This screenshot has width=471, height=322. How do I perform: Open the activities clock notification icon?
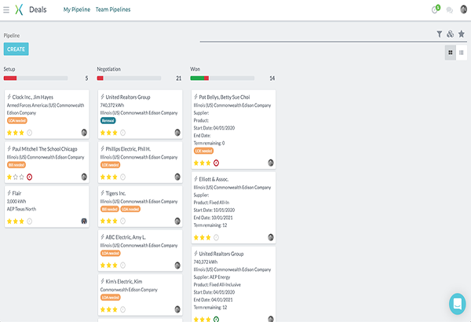click(434, 9)
